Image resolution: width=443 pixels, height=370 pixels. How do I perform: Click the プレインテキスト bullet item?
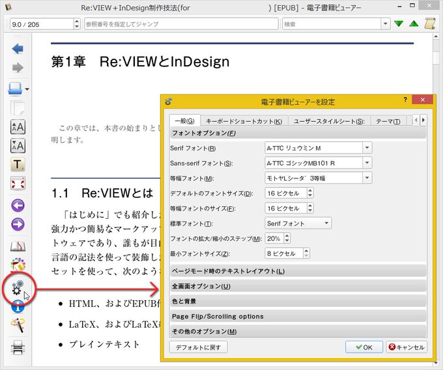[x=104, y=345]
